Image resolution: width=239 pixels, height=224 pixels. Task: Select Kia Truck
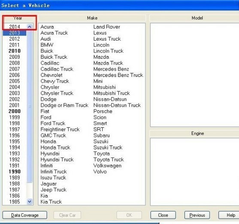51,202
